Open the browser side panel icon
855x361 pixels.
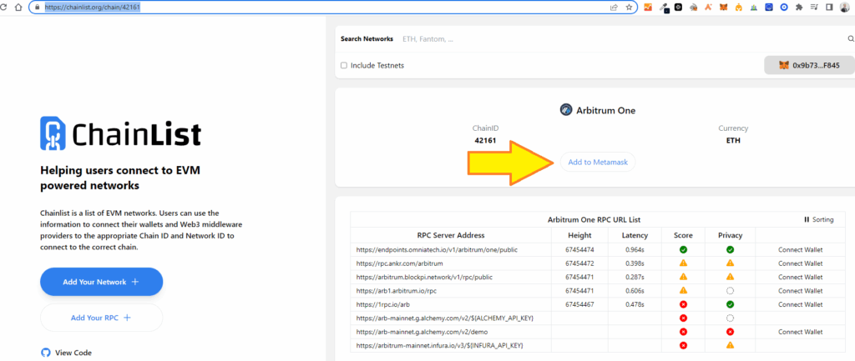pyautogui.click(x=829, y=7)
